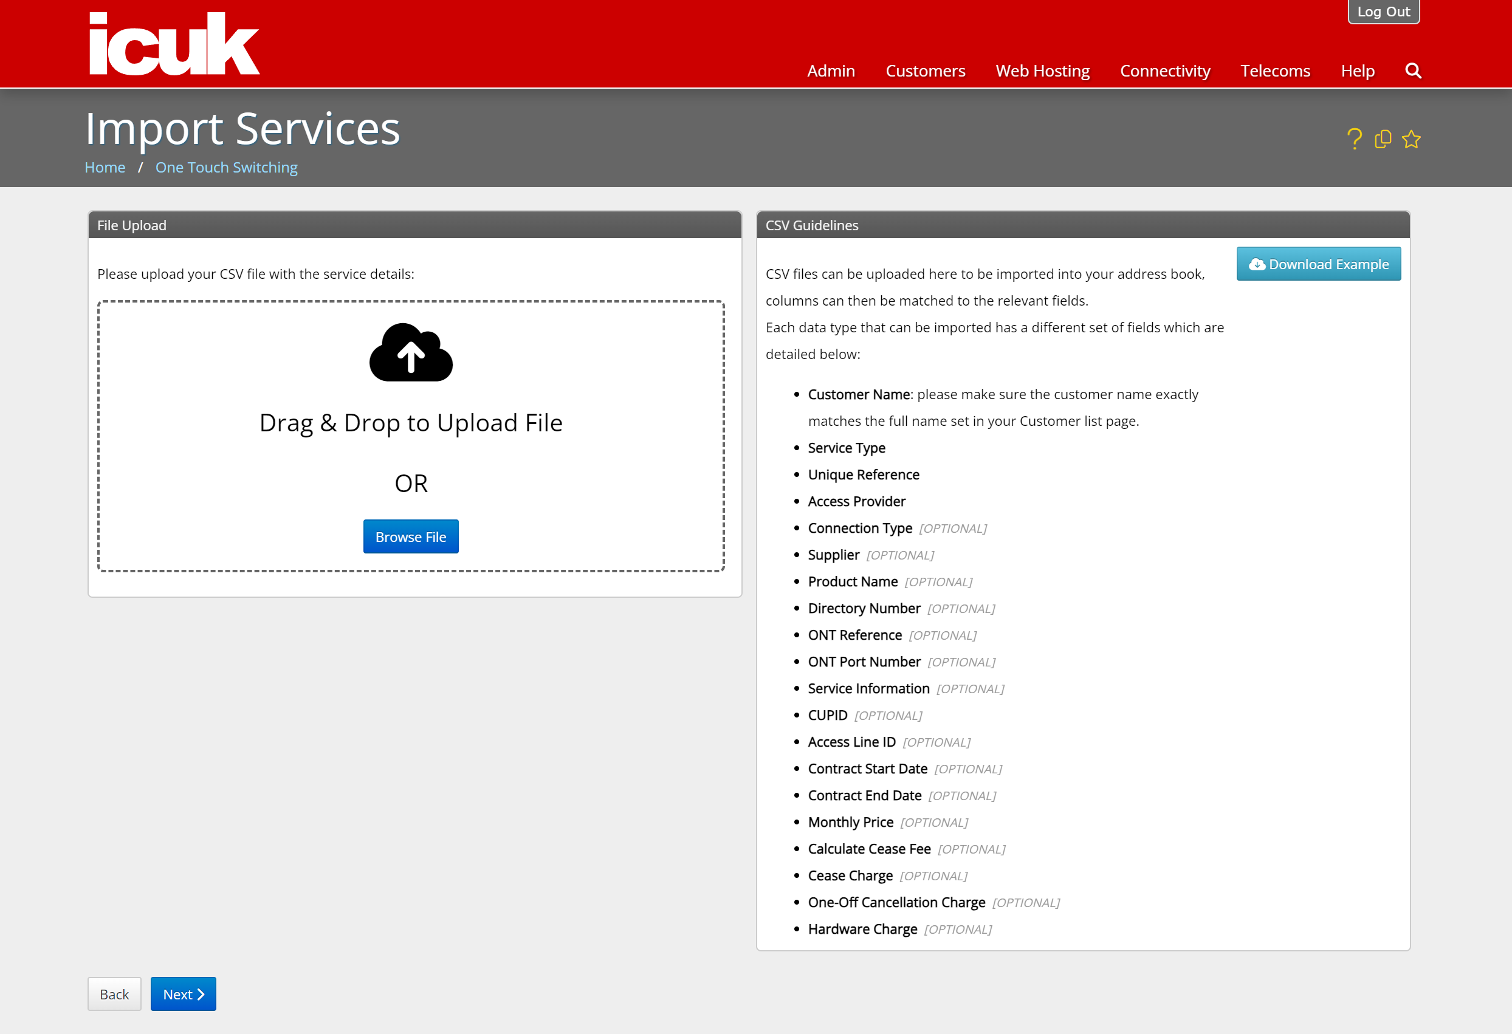Click the yellow question mark help icon
Screen dimensions: 1512x1034
(x=1354, y=139)
